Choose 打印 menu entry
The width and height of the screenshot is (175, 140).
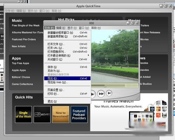pyautogui.click(x=67, y=94)
